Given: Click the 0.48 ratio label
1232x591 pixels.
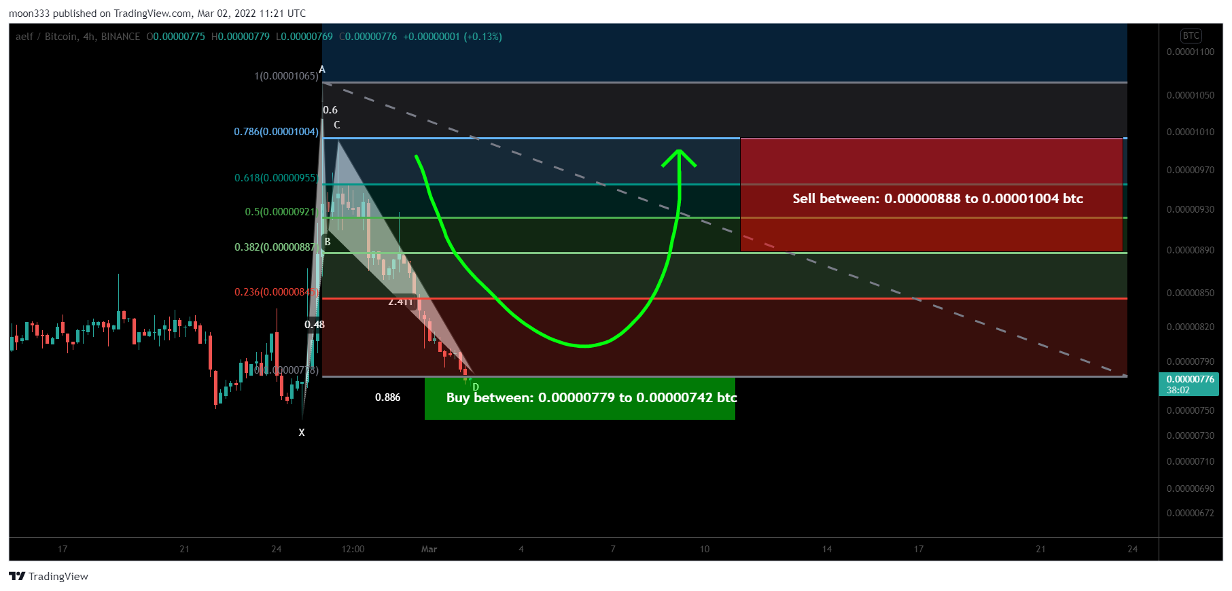Looking at the screenshot, I should (315, 325).
